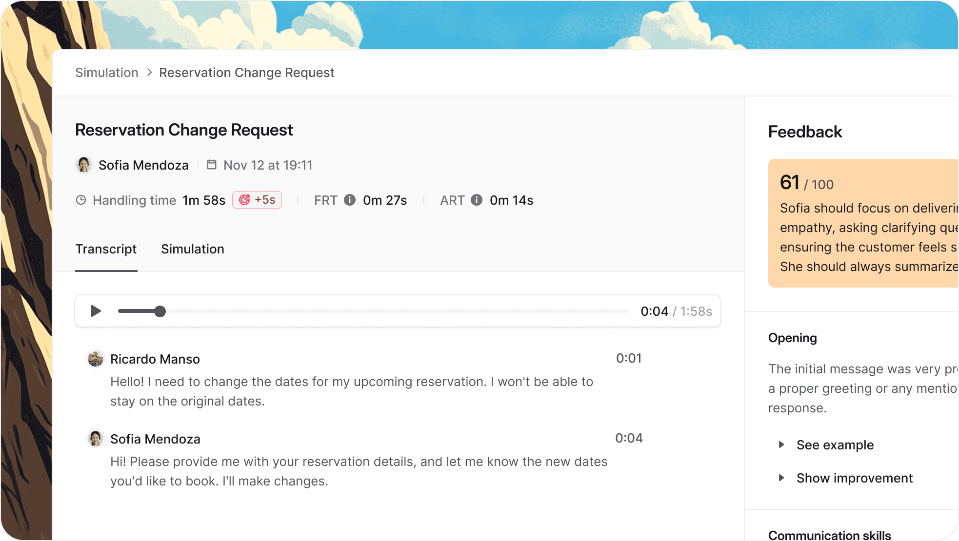Click the calendar icon beside Nov 12

pyautogui.click(x=212, y=165)
